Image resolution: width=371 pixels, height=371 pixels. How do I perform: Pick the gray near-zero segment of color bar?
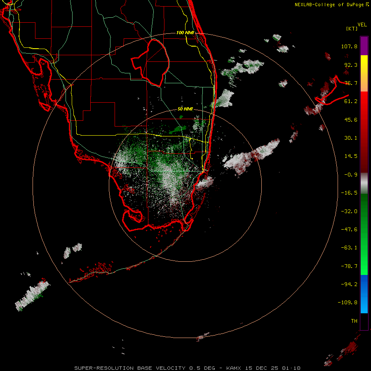(364, 183)
